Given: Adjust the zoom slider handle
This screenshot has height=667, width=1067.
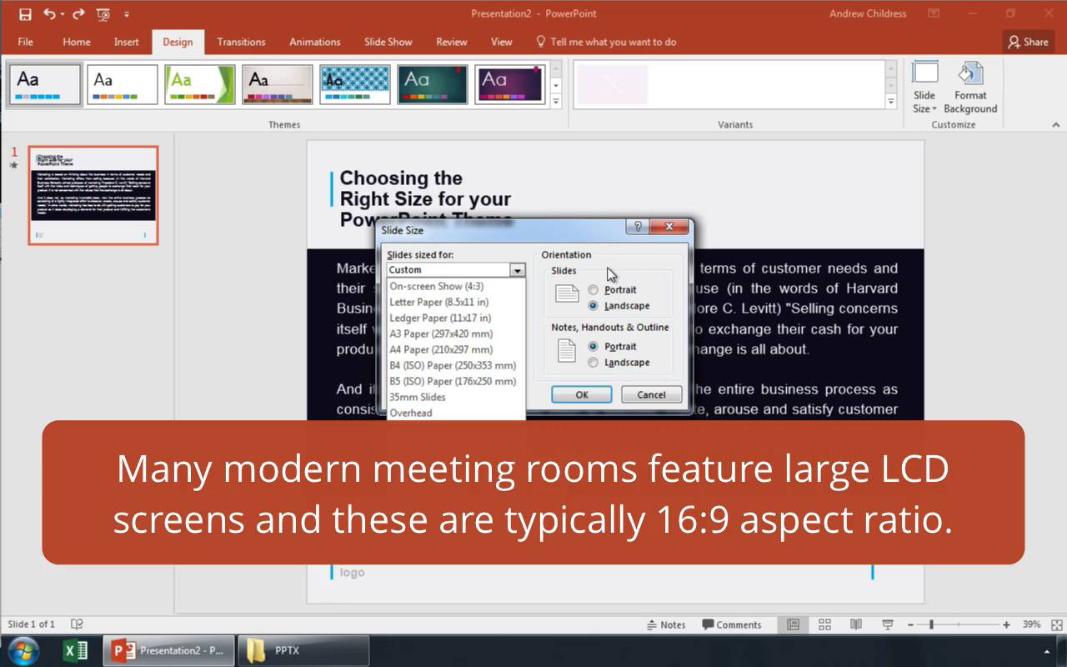Looking at the screenshot, I should [931, 624].
